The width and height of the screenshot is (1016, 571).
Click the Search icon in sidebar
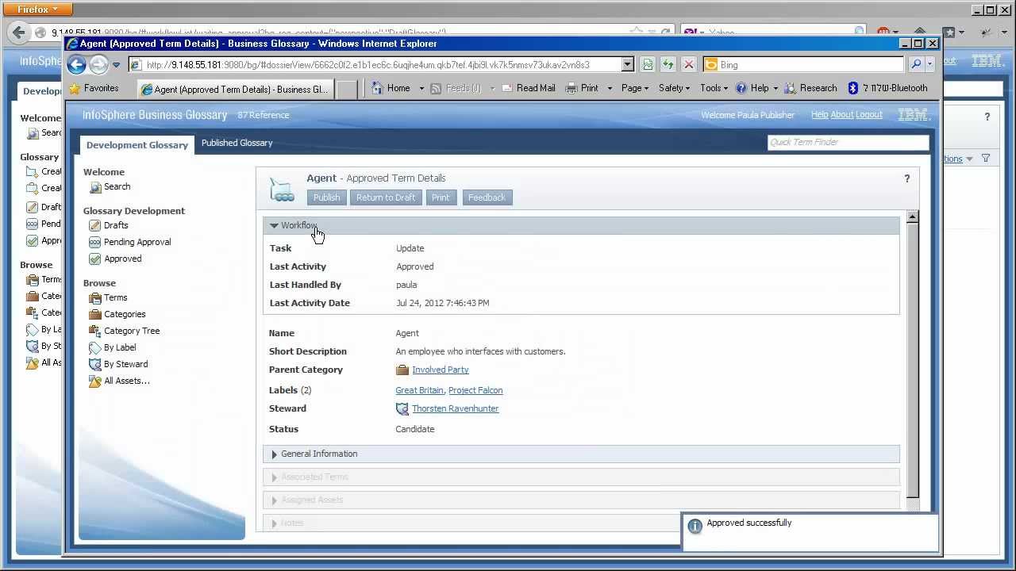click(x=96, y=187)
